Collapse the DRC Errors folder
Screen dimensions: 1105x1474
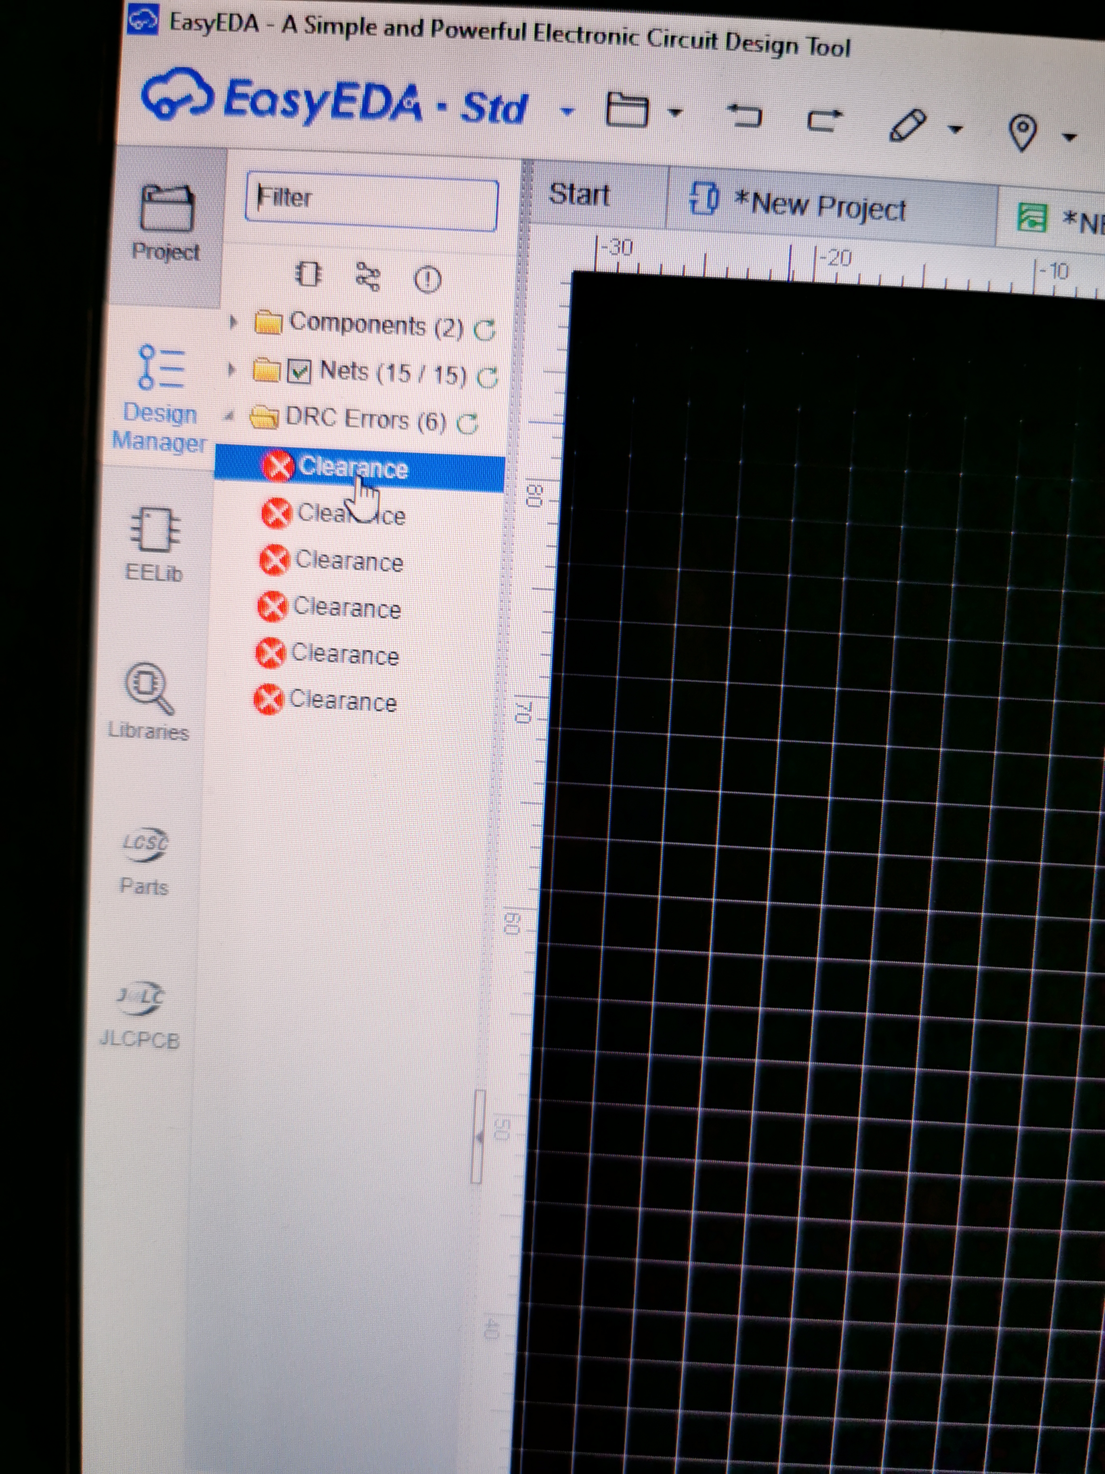point(229,417)
